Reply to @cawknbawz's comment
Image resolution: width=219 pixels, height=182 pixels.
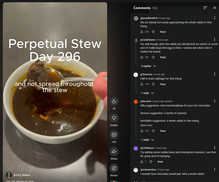163,57
